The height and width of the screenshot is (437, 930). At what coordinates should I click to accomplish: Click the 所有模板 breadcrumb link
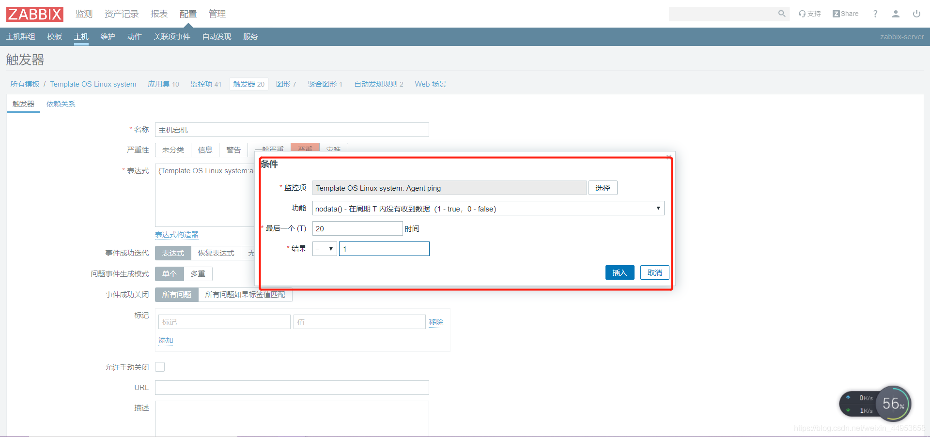(25, 84)
